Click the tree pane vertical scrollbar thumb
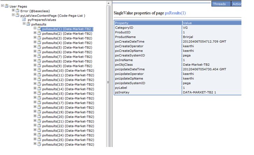The height and width of the screenshot is (155, 254). point(108,76)
